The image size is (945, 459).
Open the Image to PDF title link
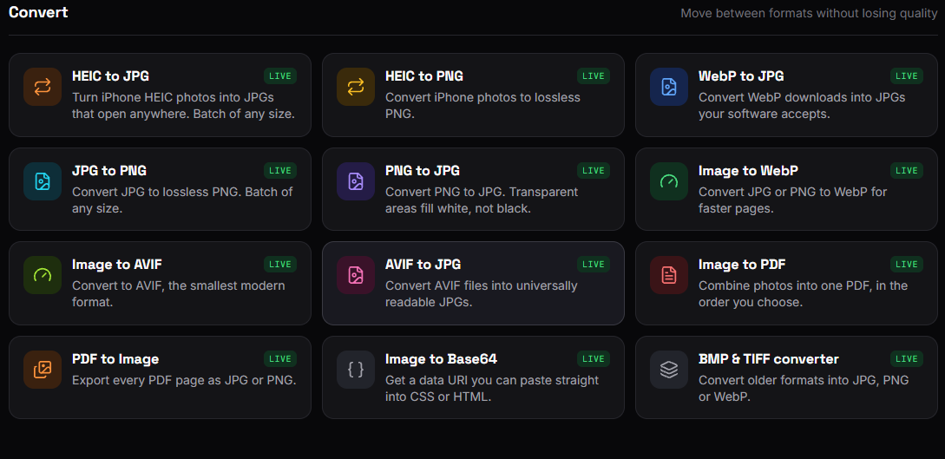pos(742,265)
